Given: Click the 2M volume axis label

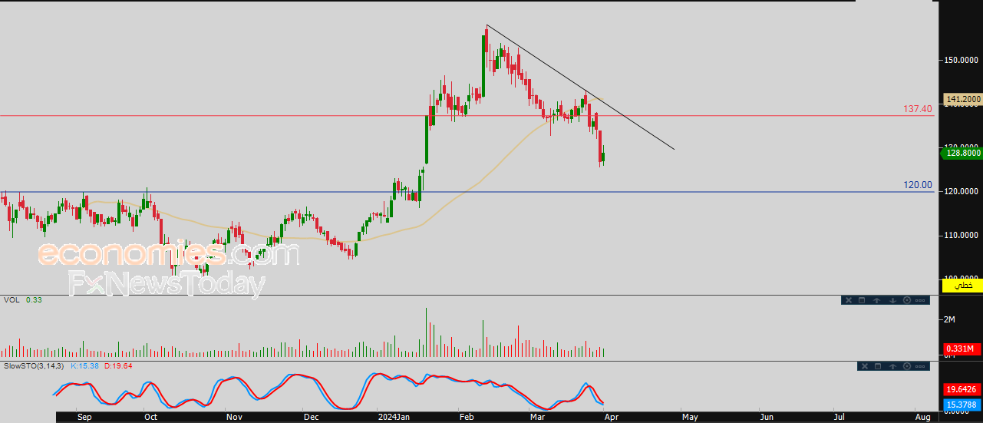Looking at the screenshot, I should 950,319.
